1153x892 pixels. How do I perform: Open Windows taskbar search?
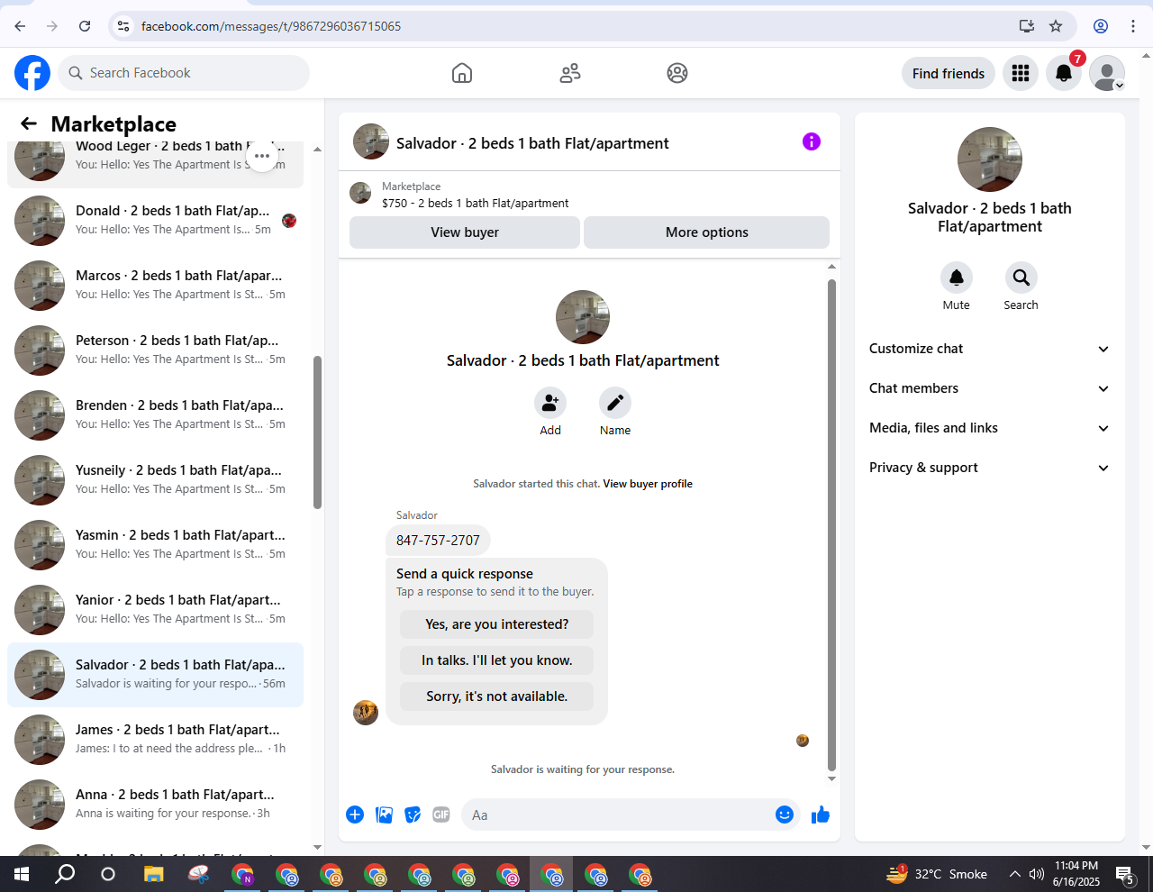click(65, 874)
